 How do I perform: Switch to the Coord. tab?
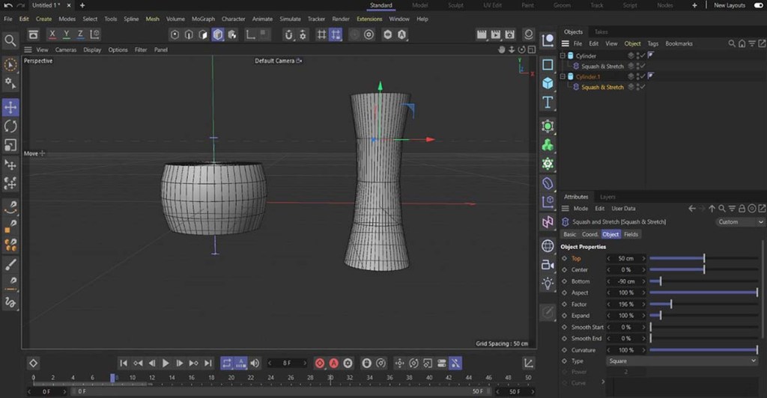click(590, 234)
